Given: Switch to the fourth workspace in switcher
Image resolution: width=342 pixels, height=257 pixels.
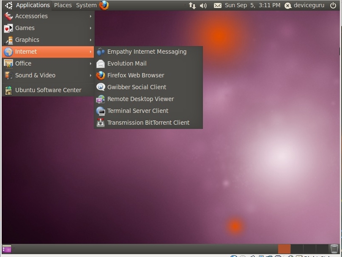Looking at the screenshot, I should coord(322,249).
